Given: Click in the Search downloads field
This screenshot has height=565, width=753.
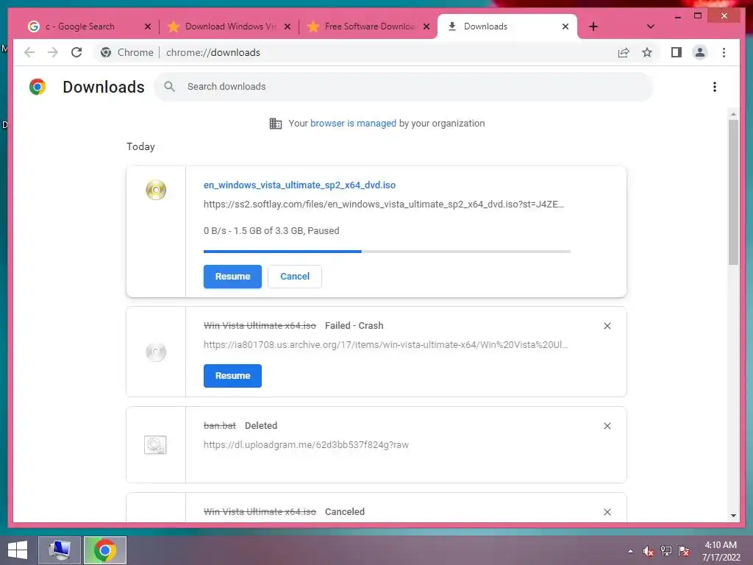Looking at the screenshot, I should 404,87.
